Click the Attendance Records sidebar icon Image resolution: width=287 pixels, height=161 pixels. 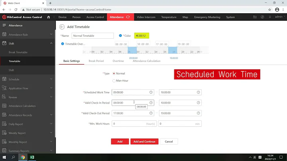(x=4, y=115)
